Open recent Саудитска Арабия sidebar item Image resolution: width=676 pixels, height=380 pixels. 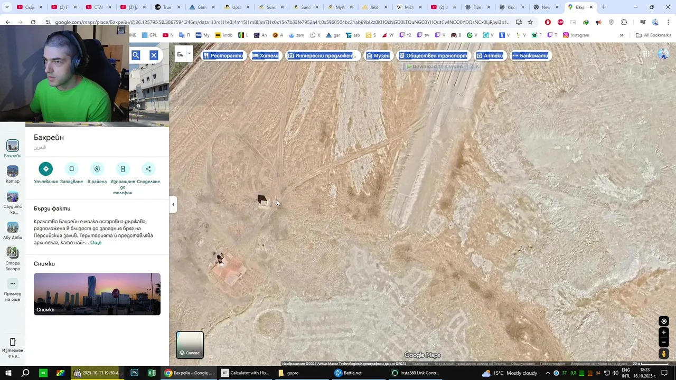[13, 203]
